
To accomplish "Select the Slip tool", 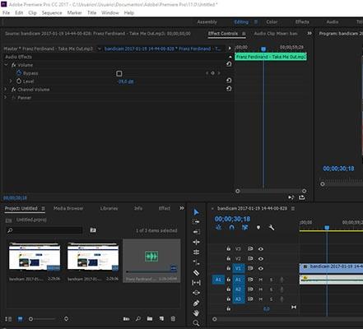I will [x=196, y=283].
